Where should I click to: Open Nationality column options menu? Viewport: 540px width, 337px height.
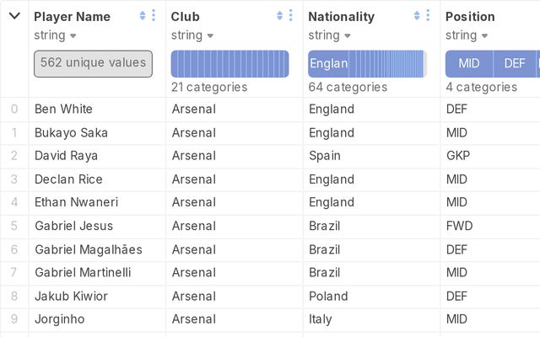click(428, 16)
